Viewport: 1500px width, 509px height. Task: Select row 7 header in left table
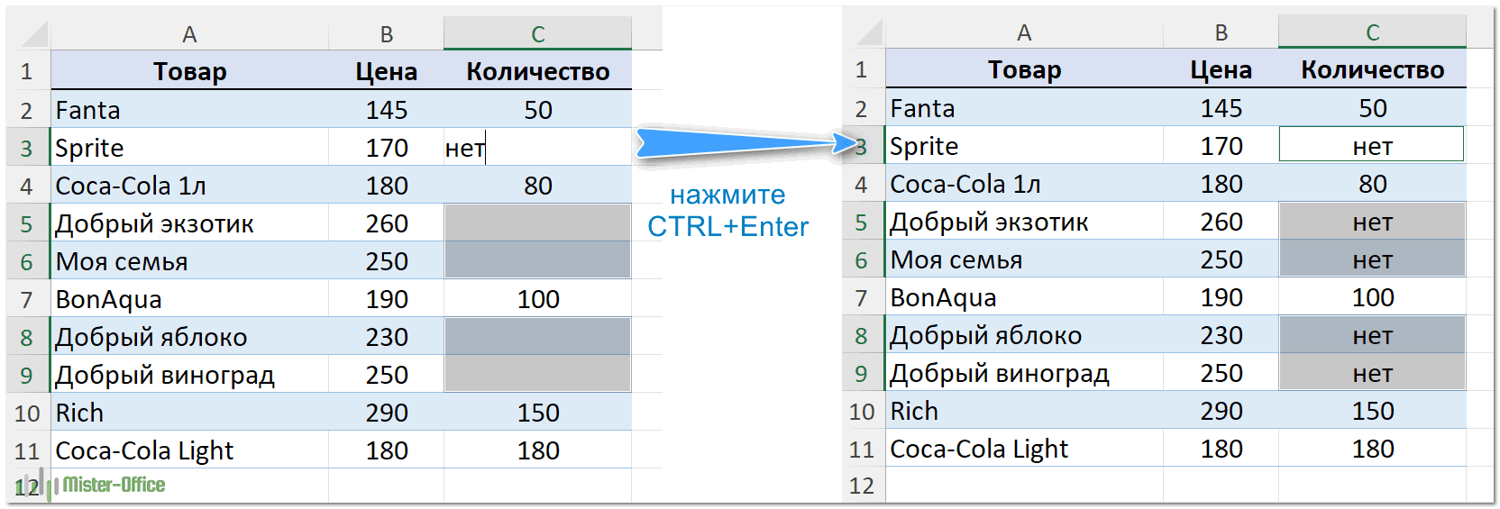[27, 299]
